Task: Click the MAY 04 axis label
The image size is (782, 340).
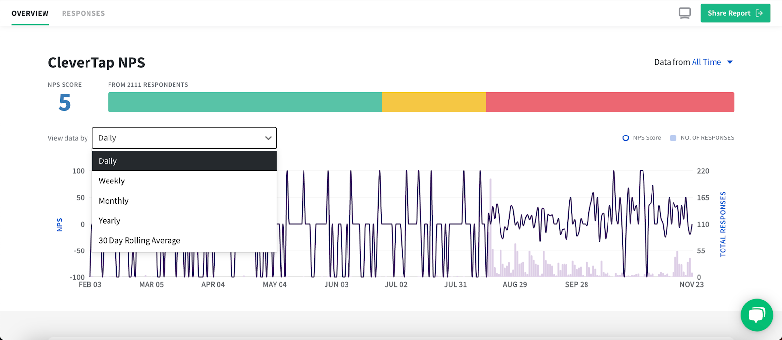Action: pyautogui.click(x=275, y=285)
